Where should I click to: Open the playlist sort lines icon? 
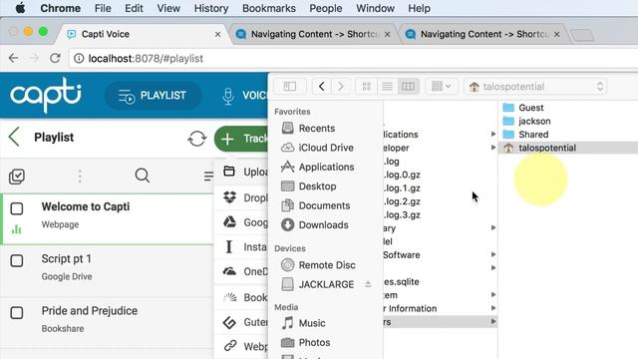click(208, 176)
